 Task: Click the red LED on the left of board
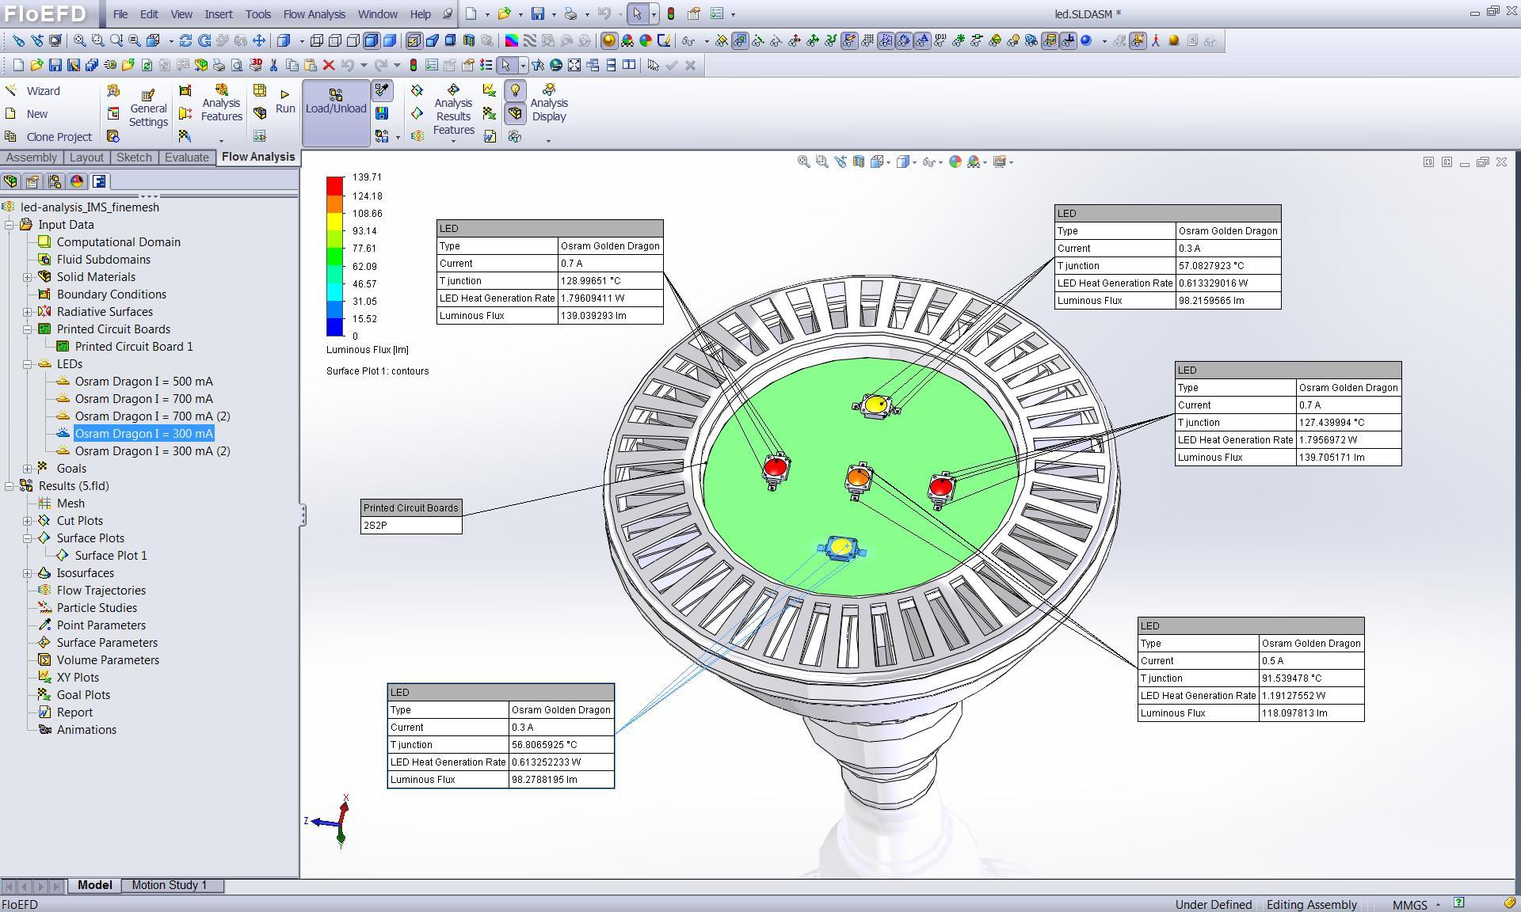point(775,467)
